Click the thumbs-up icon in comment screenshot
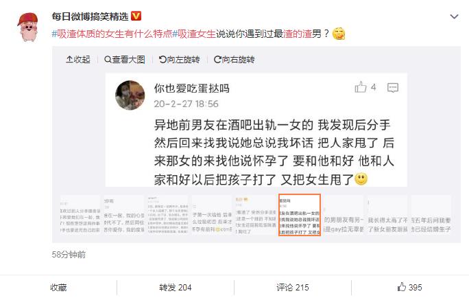Image resolution: width=469 pixels, height=298 pixels. pyautogui.click(x=361, y=87)
